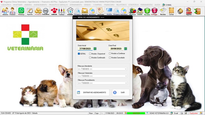This screenshot has height=115, width=205.
Task: Open the FINANCEIRO menu
Action: pyautogui.click(x=109, y=5)
